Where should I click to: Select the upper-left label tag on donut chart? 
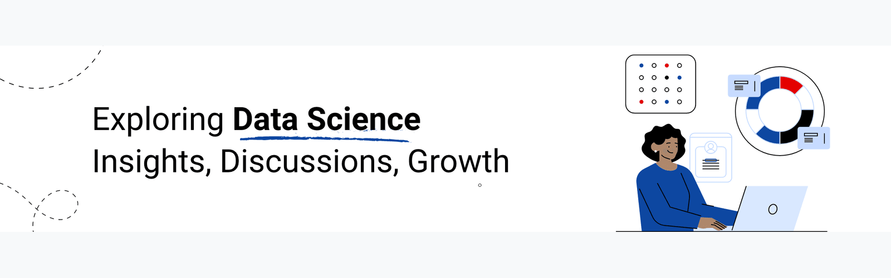pyautogui.click(x=744, y=86)
